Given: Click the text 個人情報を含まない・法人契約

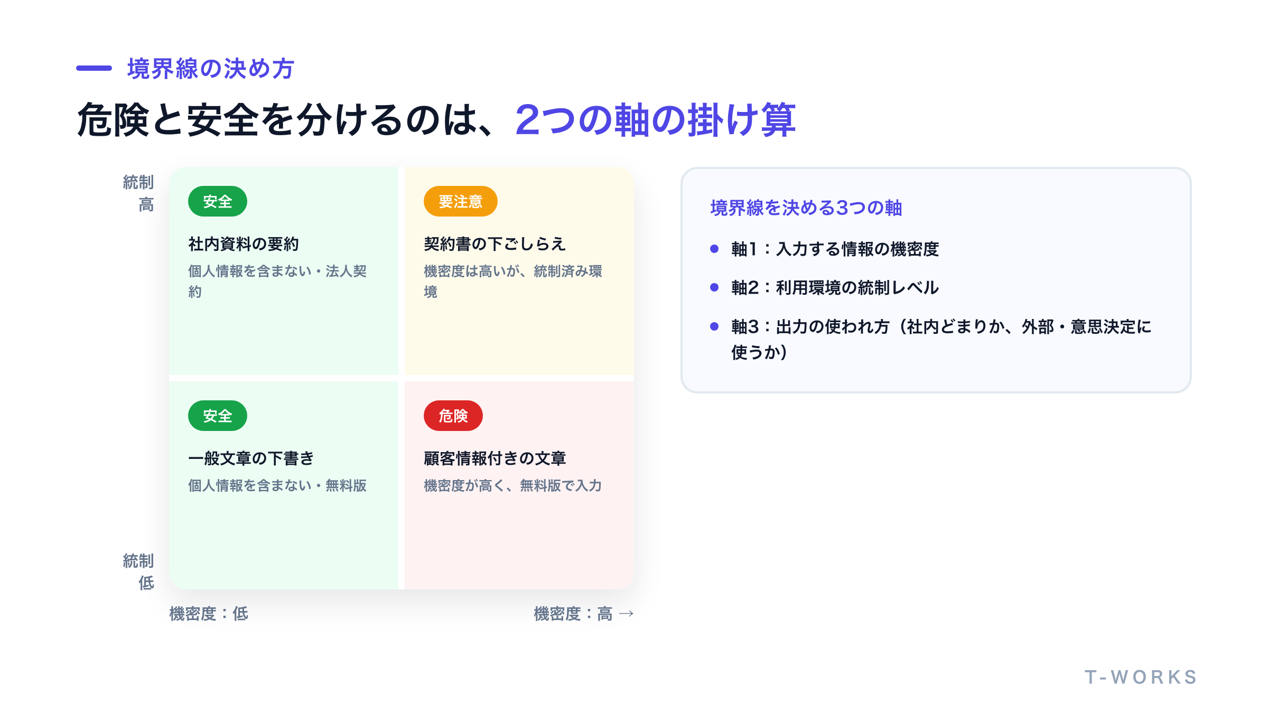Looking at the screenshot, I should click(x=277, y=281).
